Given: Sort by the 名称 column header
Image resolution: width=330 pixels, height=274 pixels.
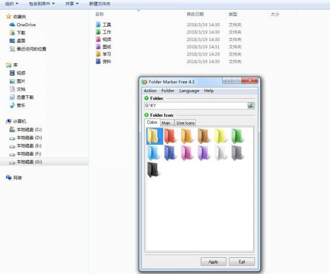Looking at the screenshot, I should (x=99, y=14).
